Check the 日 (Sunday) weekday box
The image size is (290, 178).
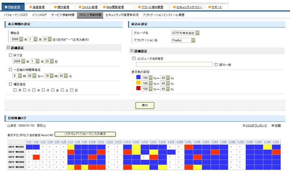coord(72,90)
